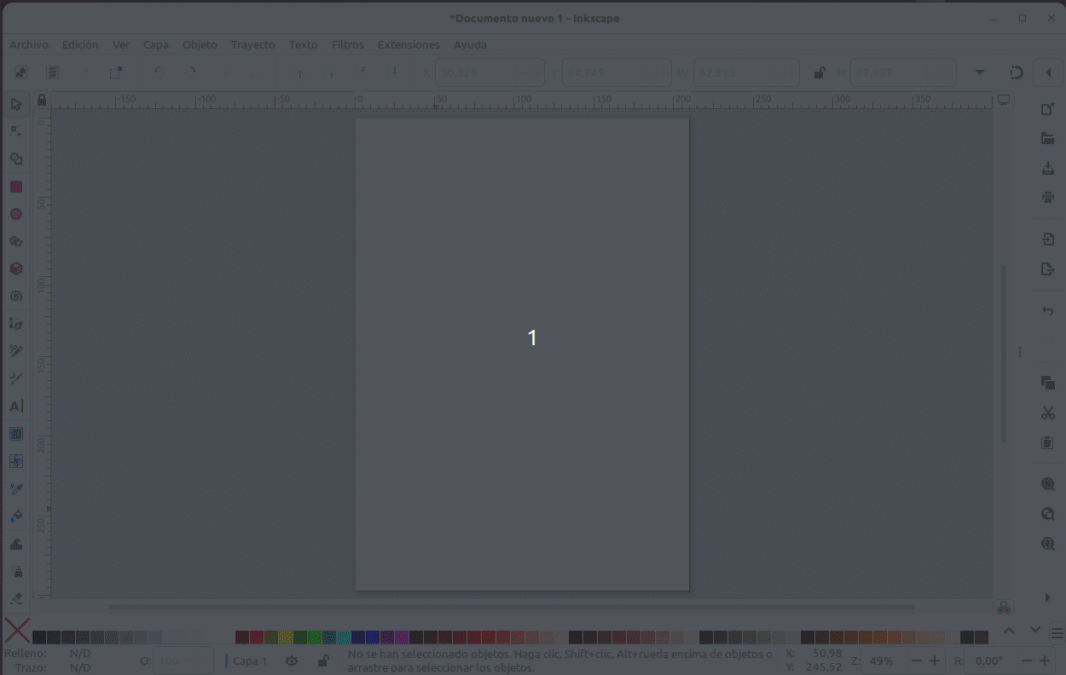Click the zoom percentage field
The image size is (1066, 675).
(883, 661)
